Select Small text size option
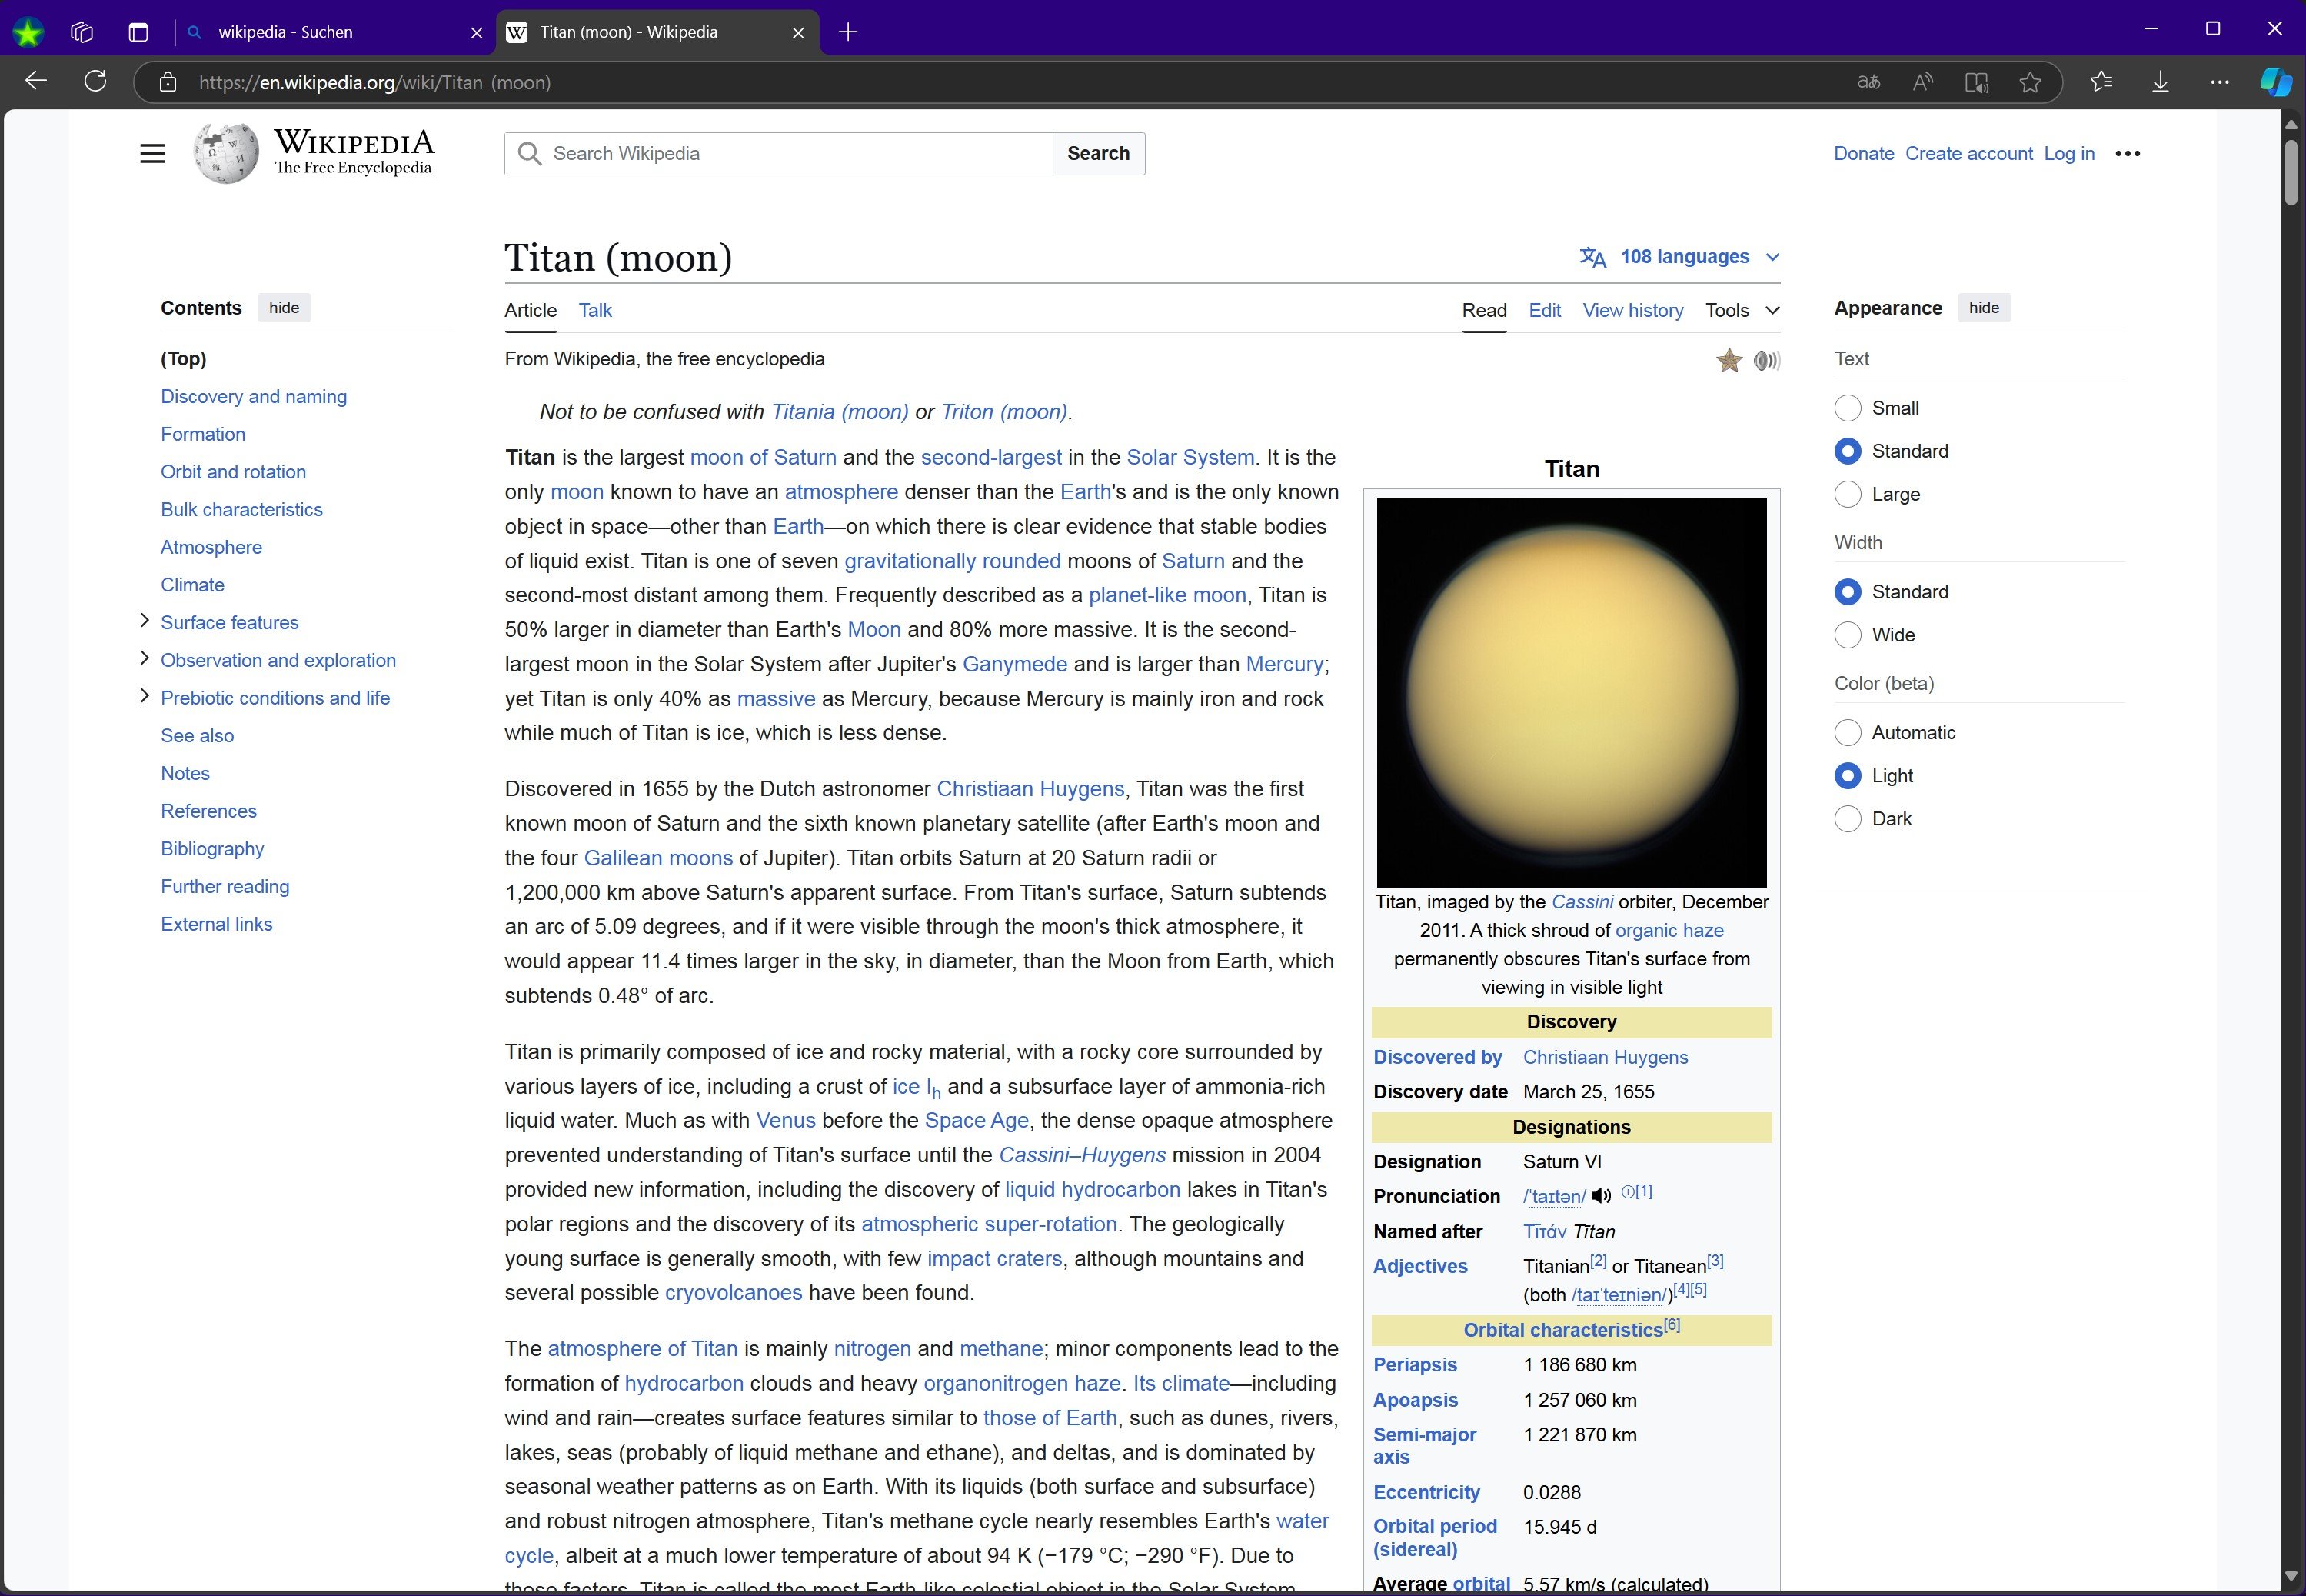2306x1596 pixels. click(1847, 408)
